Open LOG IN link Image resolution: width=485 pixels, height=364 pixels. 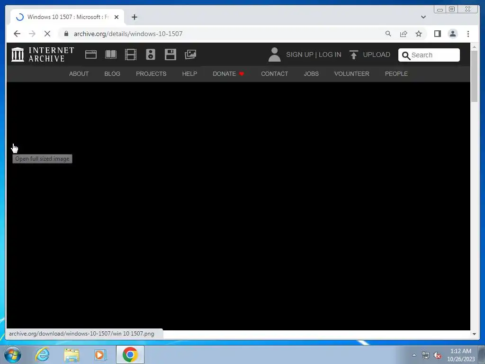[x=330, y=55]
